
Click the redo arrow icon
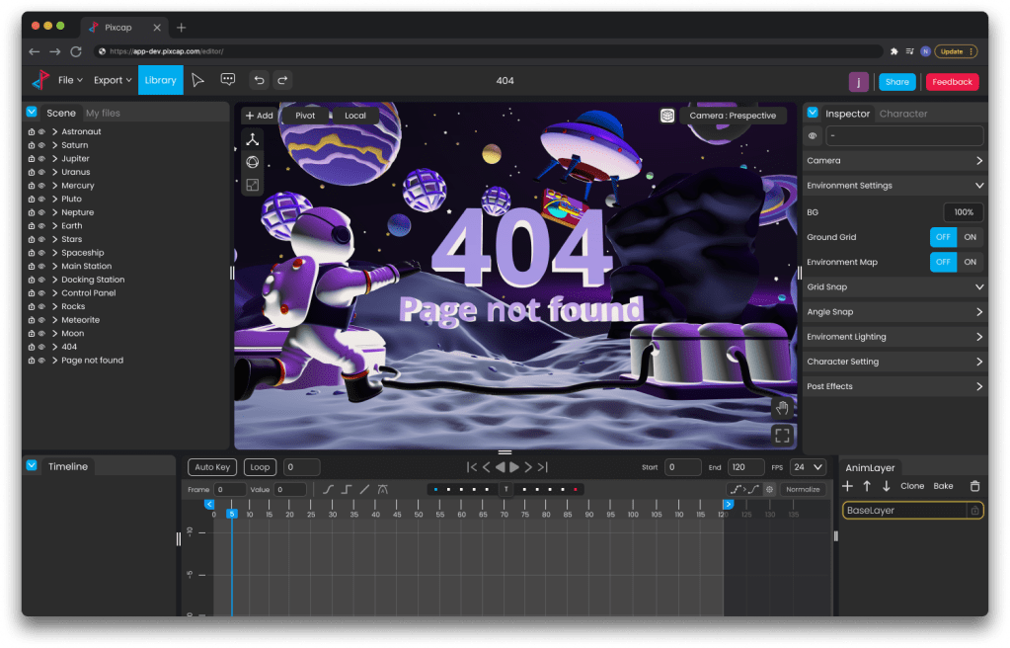coord(282,80)
